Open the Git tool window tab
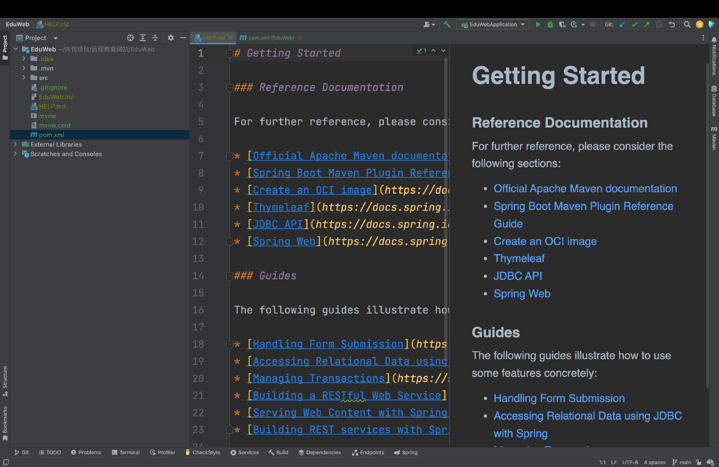Screen dimensions: 719x467 pos(22,452)
